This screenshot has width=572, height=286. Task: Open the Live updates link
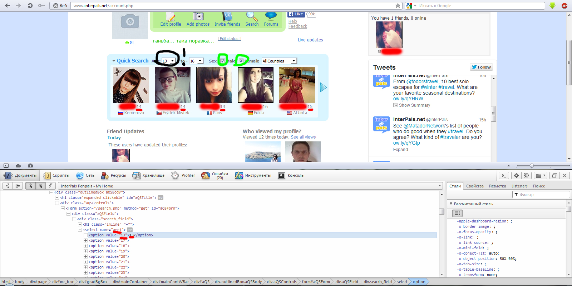310,40
